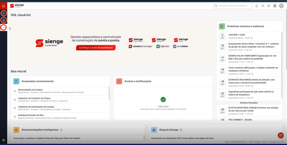Click inside 'Pesquise uma funcionalidade' search field
This screenshot has width=287, height=145.
[233, 6]
